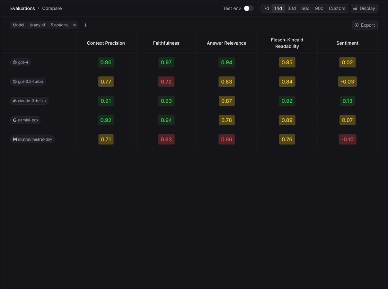Click the OpenAI icon beside gpt-3.5-turbo
This screenshot has height=289, width=388.
point(15,82)
